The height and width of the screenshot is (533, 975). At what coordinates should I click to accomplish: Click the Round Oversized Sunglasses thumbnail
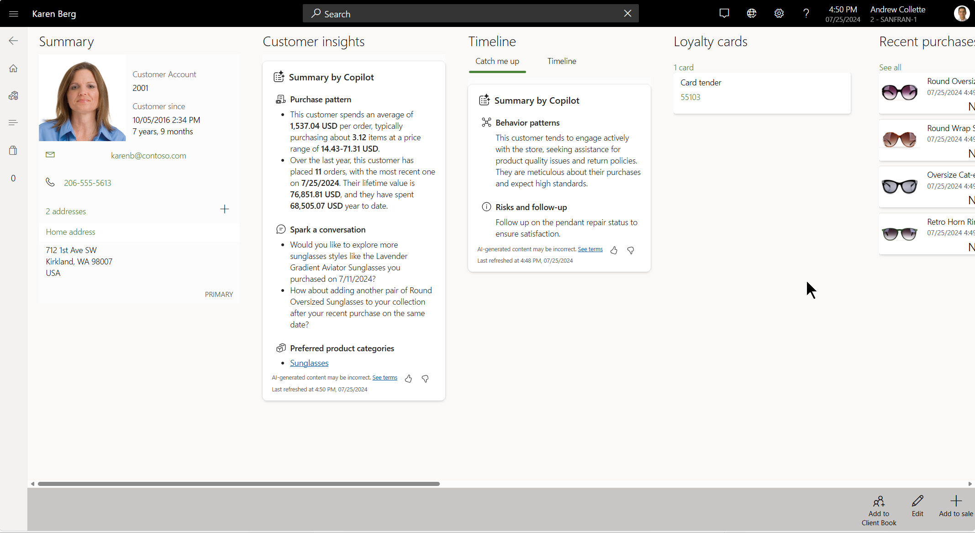click(x=900, y=92)
